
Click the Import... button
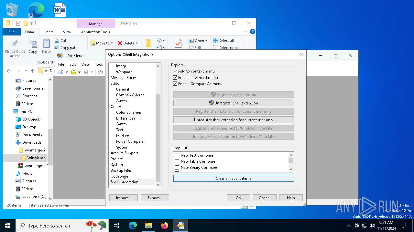point(124,198)
